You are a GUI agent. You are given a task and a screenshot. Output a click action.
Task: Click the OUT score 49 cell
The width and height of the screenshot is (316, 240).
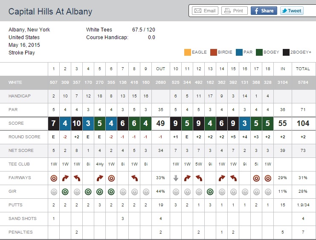coord(161,123)
